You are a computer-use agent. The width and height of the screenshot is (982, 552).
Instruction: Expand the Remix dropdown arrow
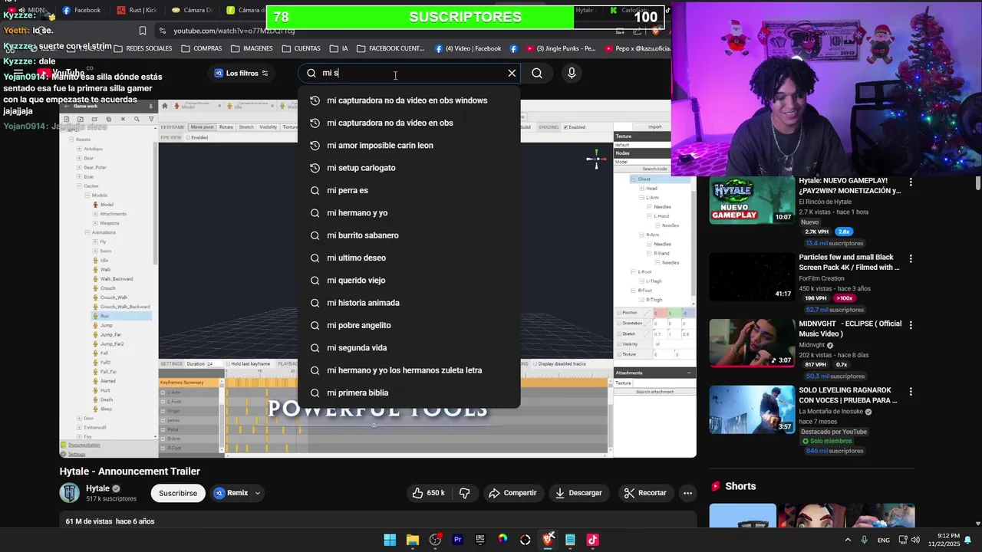click(x=258, y=493)
